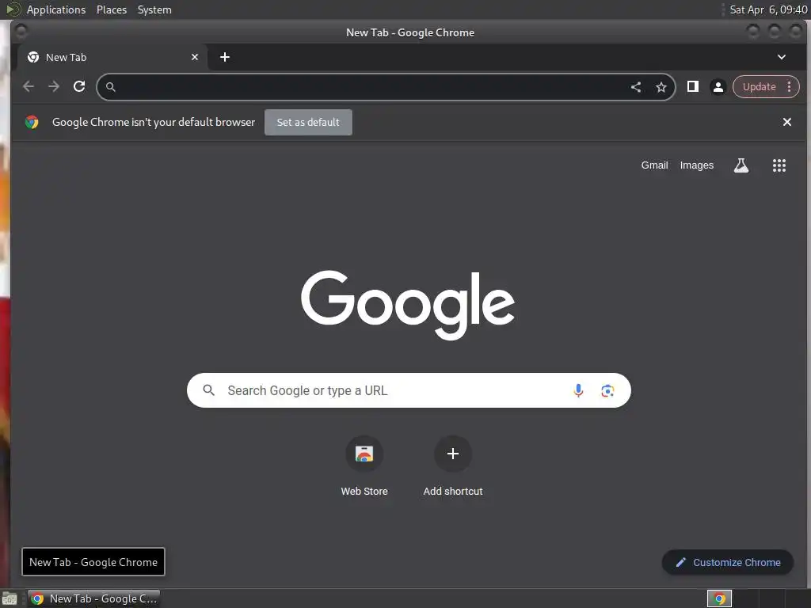This screenshot has height=608, width=811.
Task: Open the Places menu
Action: click(x=112, y=9)
